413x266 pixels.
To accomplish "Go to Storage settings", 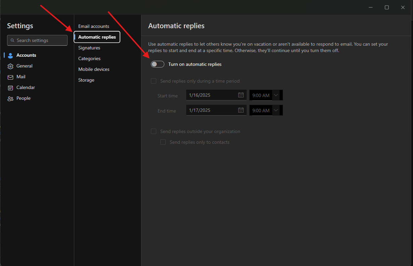I will point(86,80).
